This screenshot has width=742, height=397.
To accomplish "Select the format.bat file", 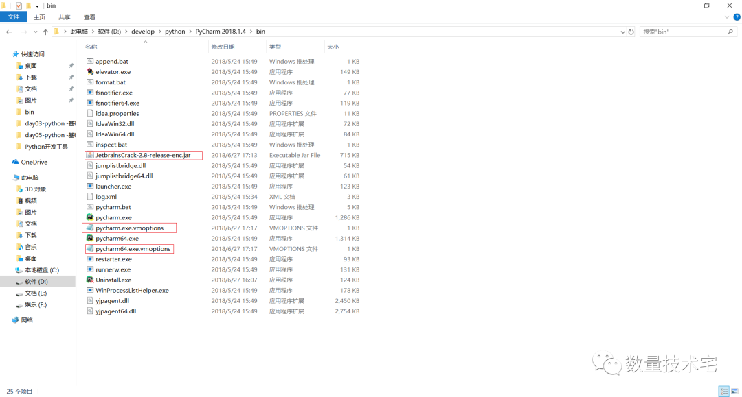I will 110,82.
